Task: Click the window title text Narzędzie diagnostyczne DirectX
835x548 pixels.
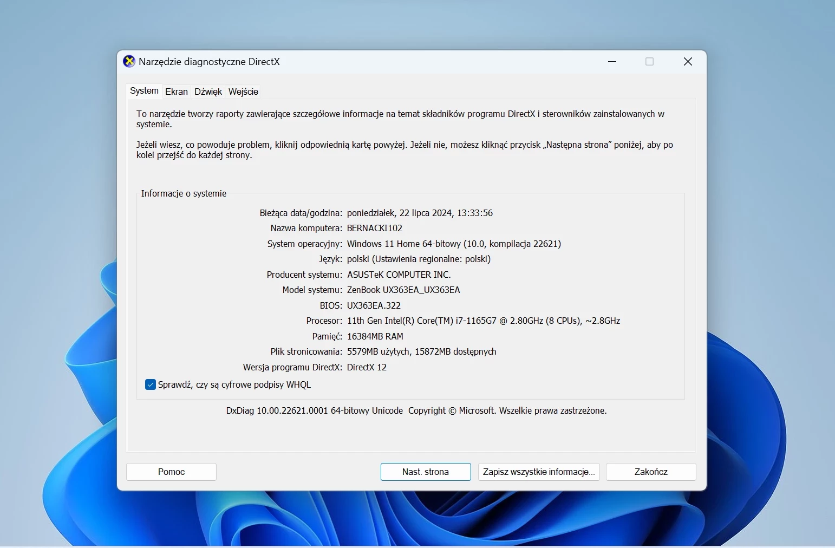Action: (209, 62)
